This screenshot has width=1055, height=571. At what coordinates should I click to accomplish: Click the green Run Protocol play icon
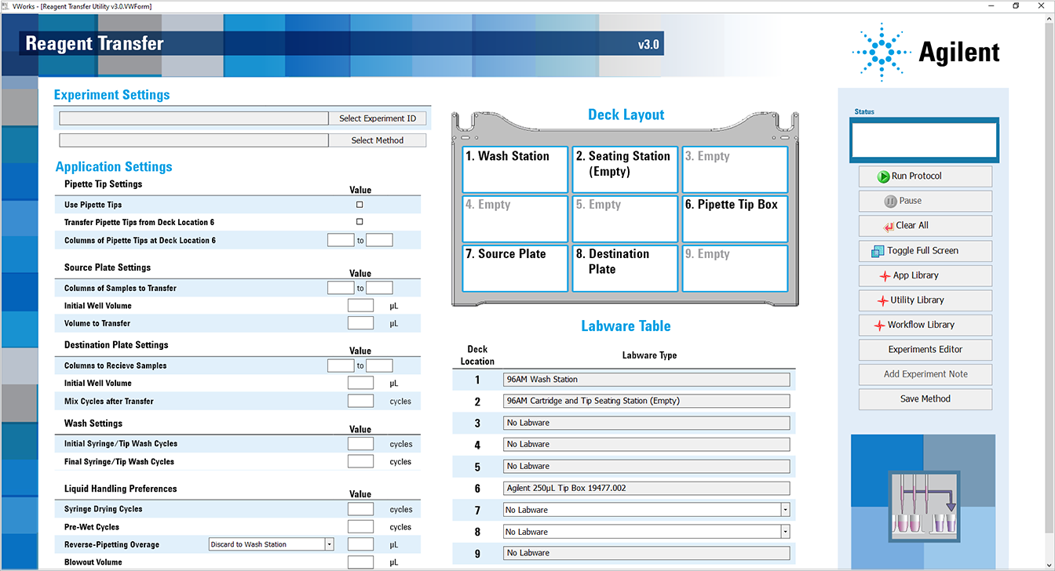883,176
